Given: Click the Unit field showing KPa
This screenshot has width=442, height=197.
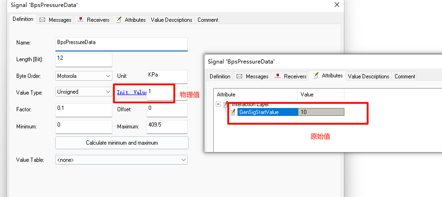Looking at the screenshot, I should tap(167, 76).
